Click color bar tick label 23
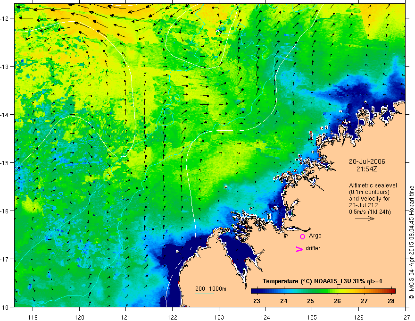The width and height of the screenshot is (415, 321). pyautogui.click(x=257, y=301)
